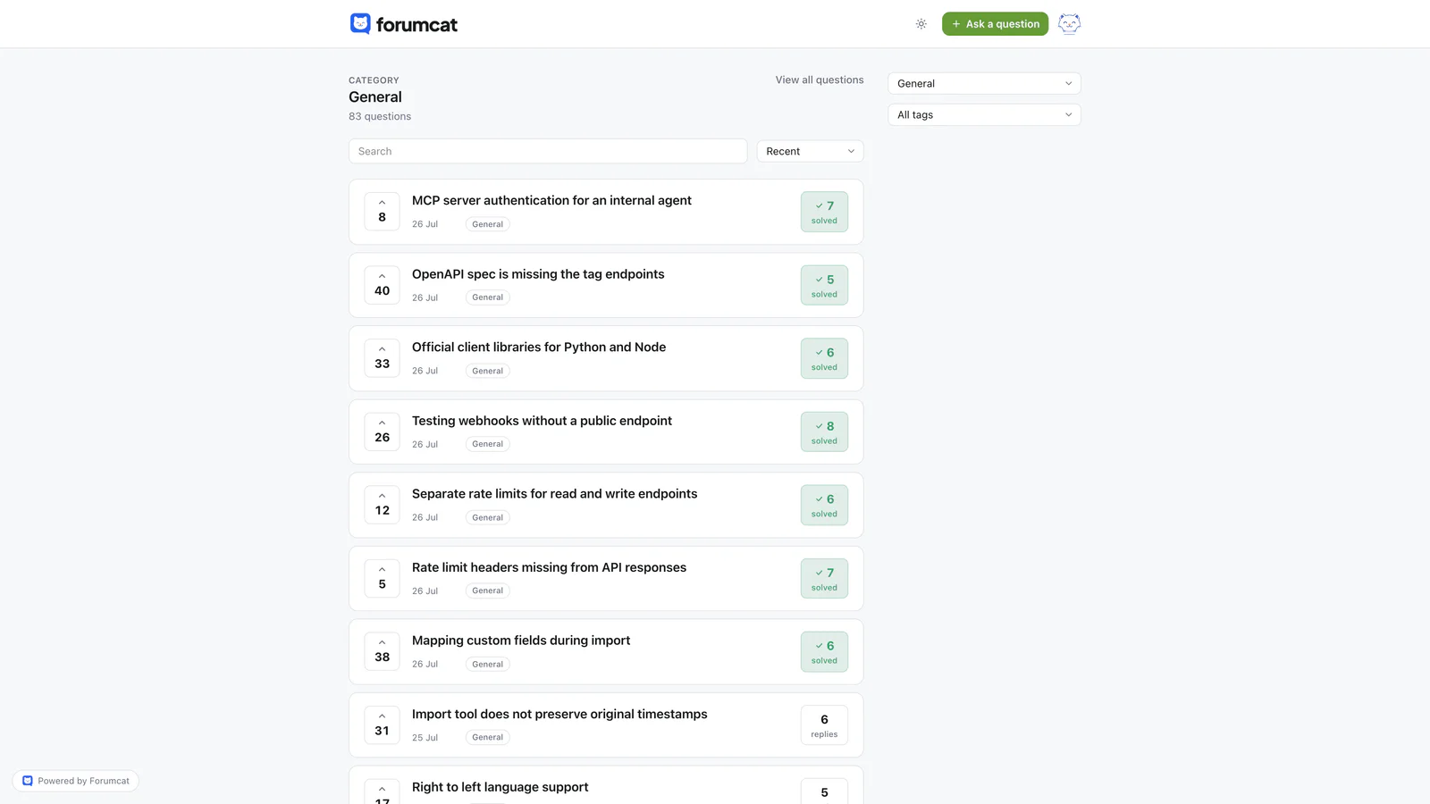
Task: Open the Powered by Forumcat badge
Action: [76, 781]
